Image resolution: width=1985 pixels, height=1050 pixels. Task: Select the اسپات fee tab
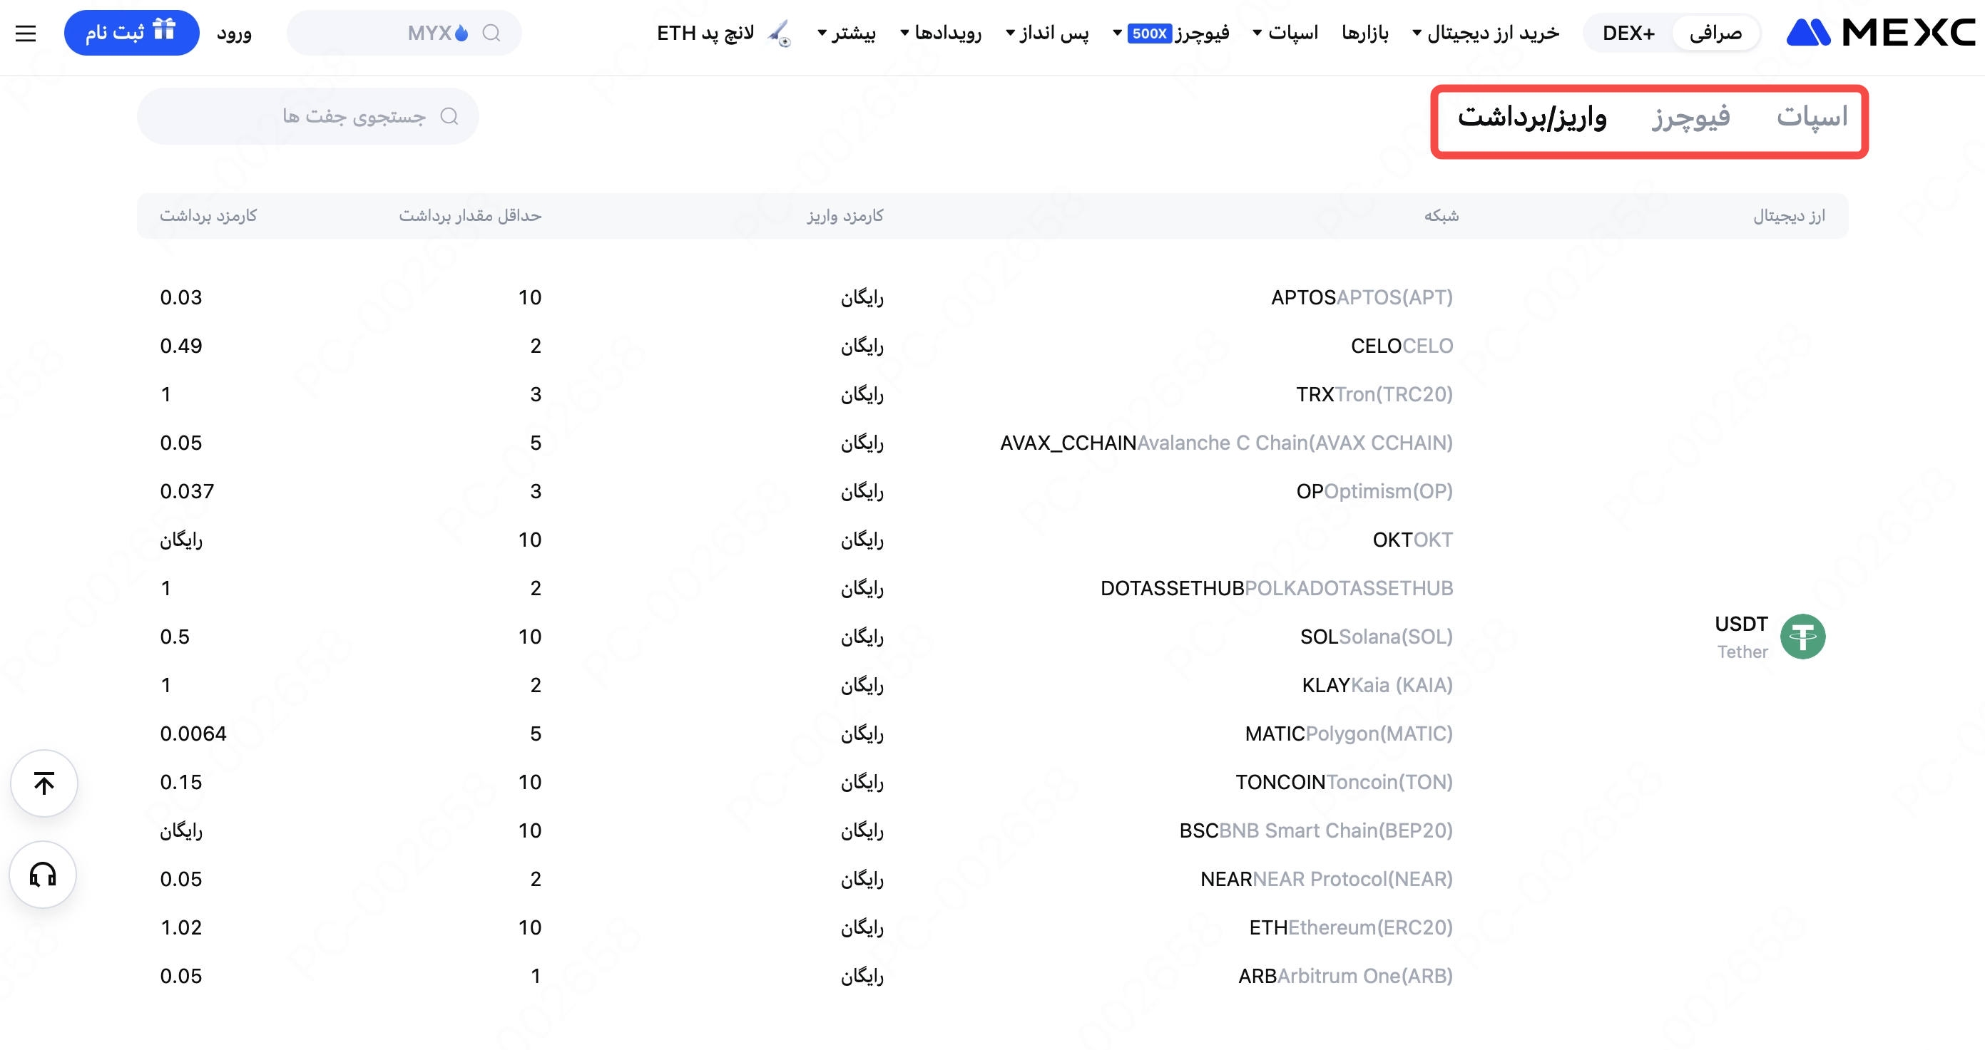point(1812,116)
